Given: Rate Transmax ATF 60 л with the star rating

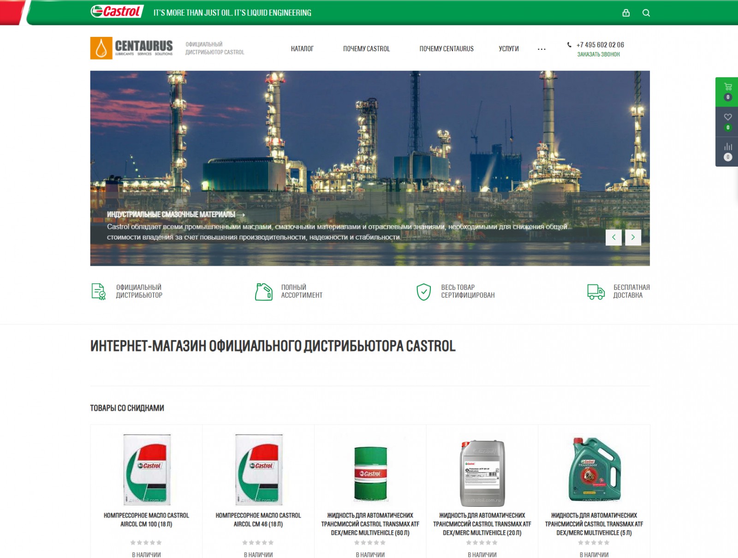Looking at the screenshot, I should point(370,543).
